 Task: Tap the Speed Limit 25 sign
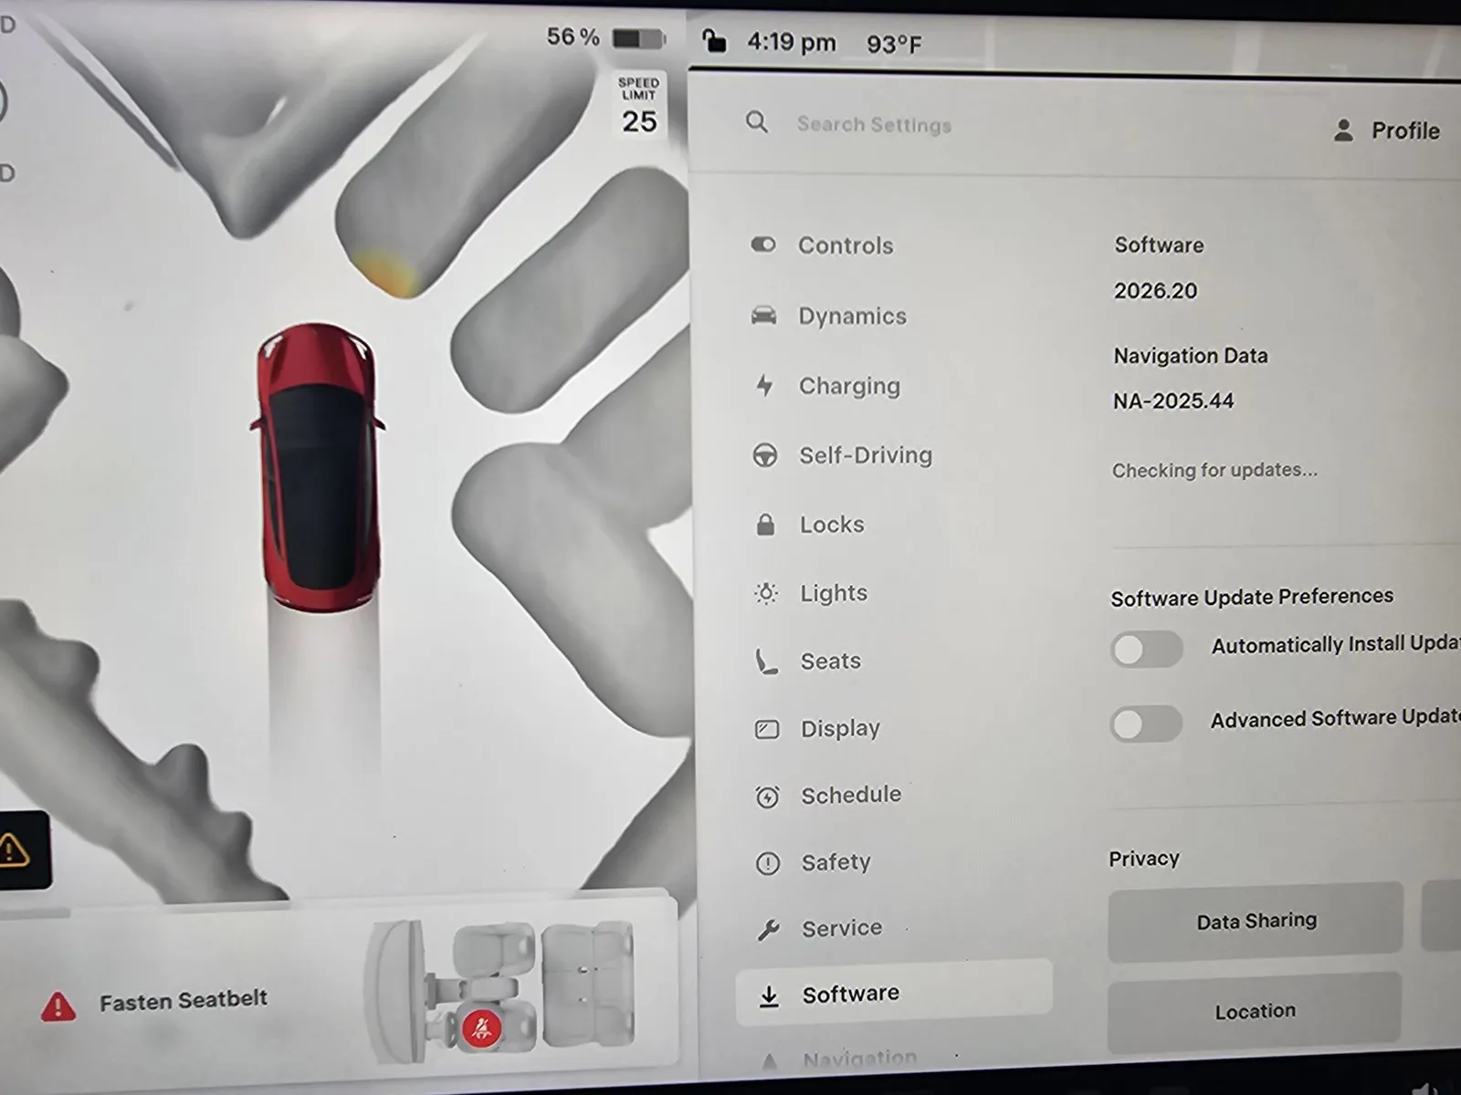point(638,106)
